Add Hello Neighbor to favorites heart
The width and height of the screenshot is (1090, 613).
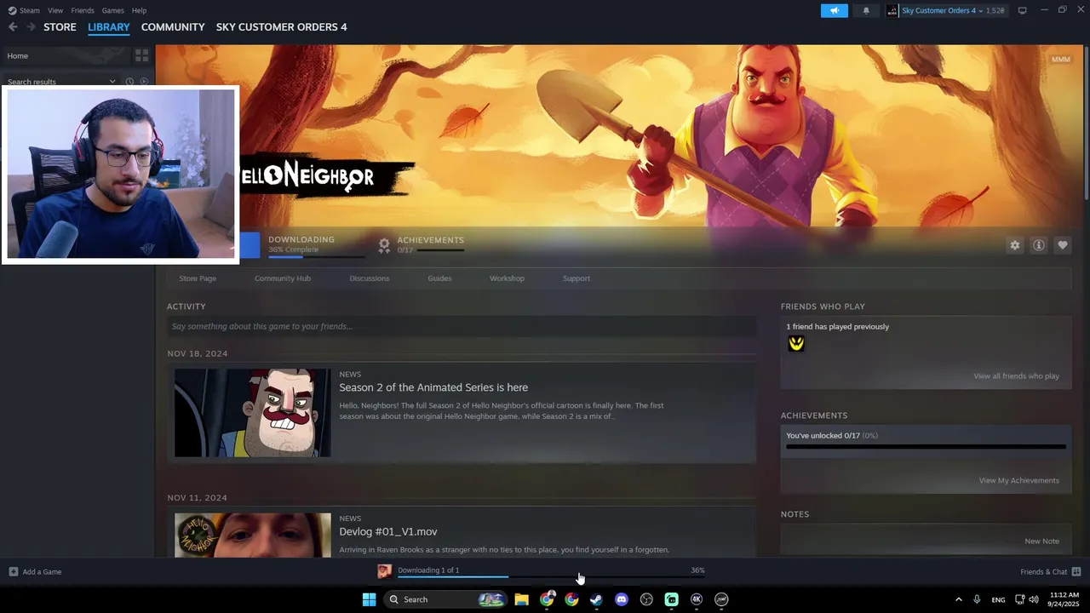[1062, 245]
